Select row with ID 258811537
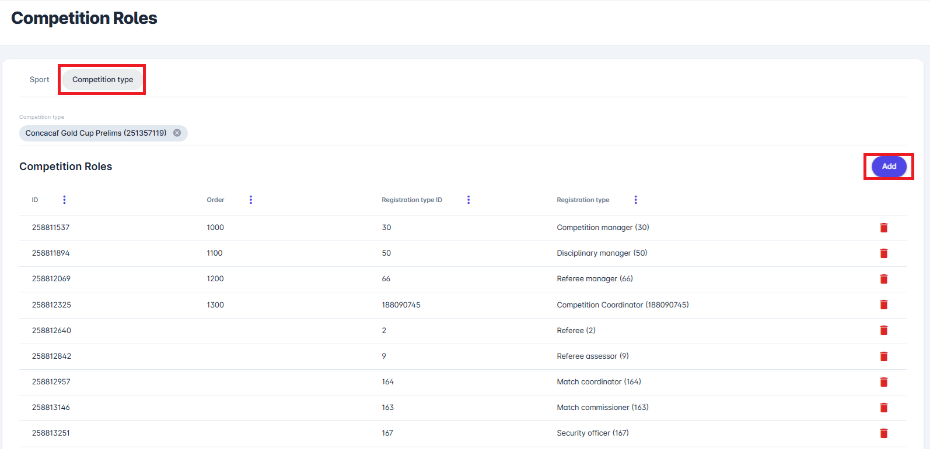This screenshot has height=449, width=930. [x=51, y=228]
